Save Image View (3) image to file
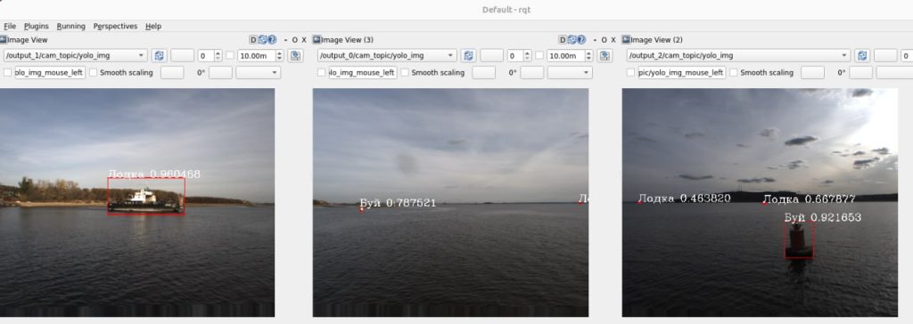This screenshot has height=324, width=913. tap(605, 56)
